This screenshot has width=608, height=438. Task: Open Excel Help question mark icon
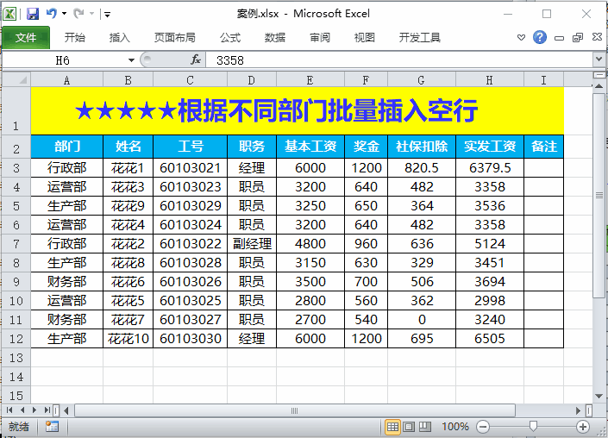540,38
